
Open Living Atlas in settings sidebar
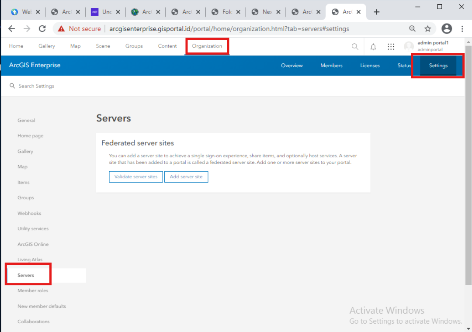30,259
